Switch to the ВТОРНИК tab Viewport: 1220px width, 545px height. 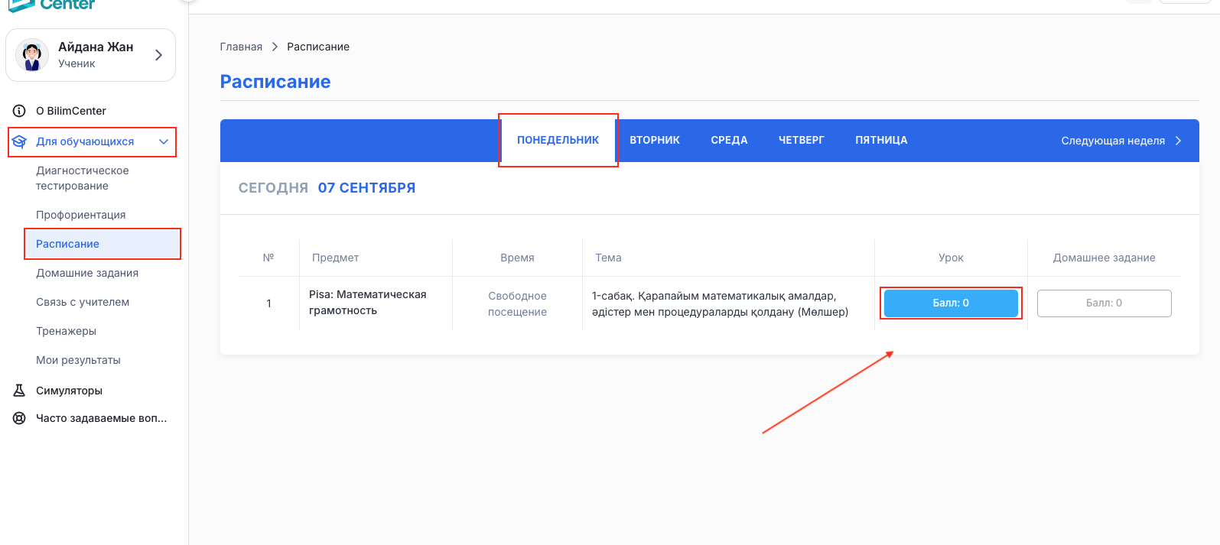(655, 141)
